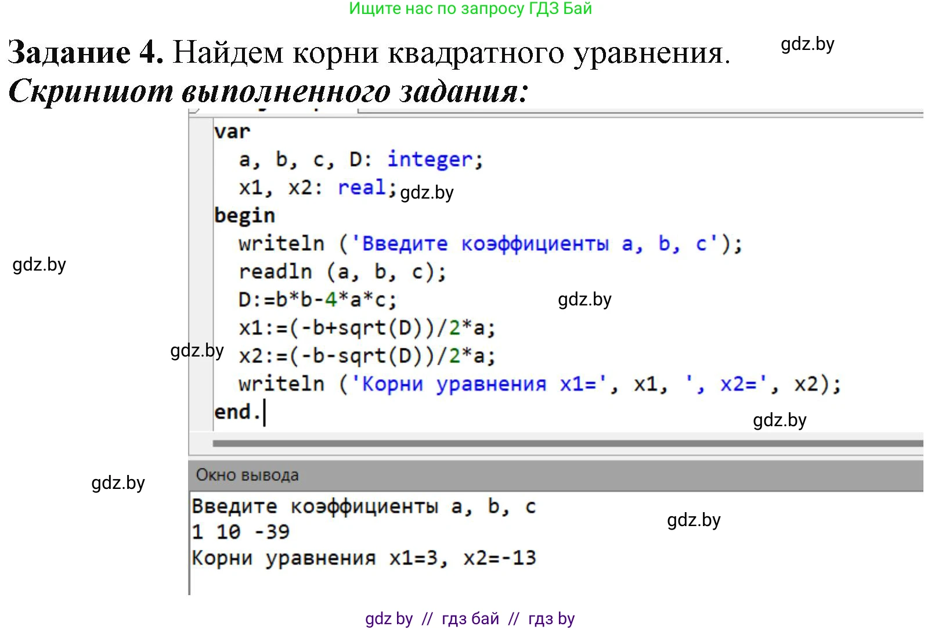Click the 'Скриншот выполненного задания:' subtitle
942x630 pixels.
coord(268,91)
